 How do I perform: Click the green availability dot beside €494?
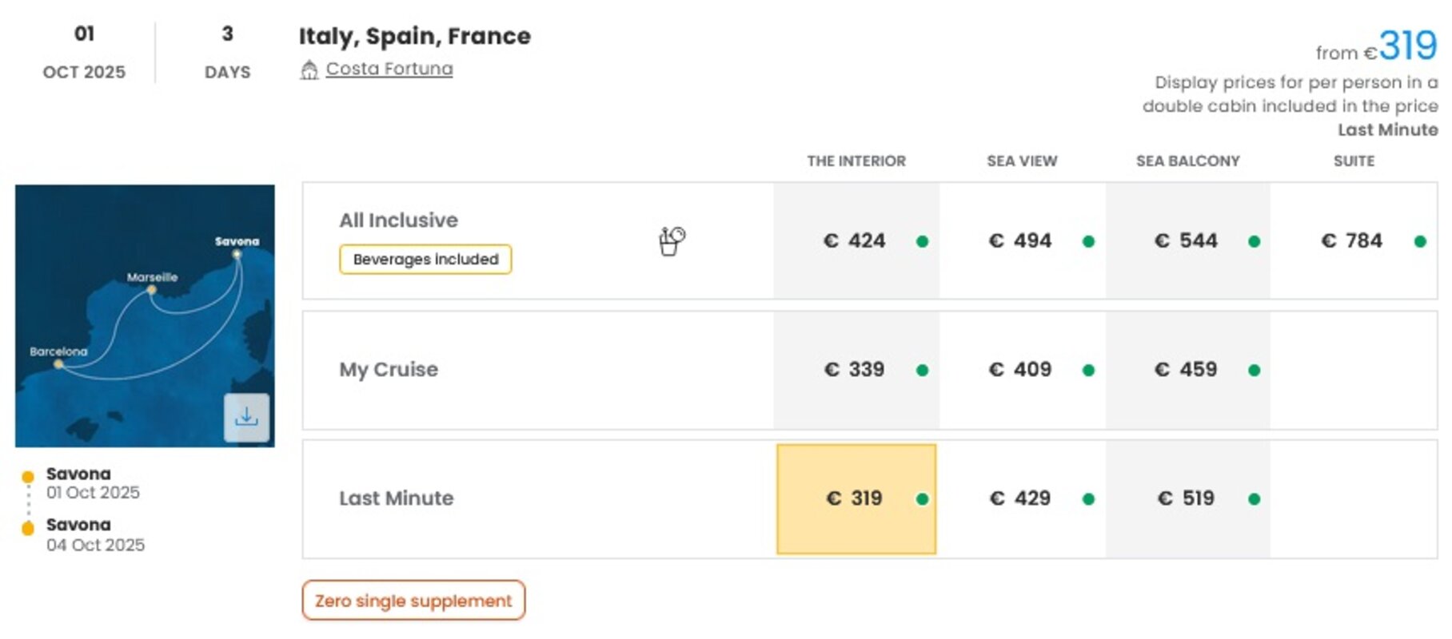[x=1088, y=241]
